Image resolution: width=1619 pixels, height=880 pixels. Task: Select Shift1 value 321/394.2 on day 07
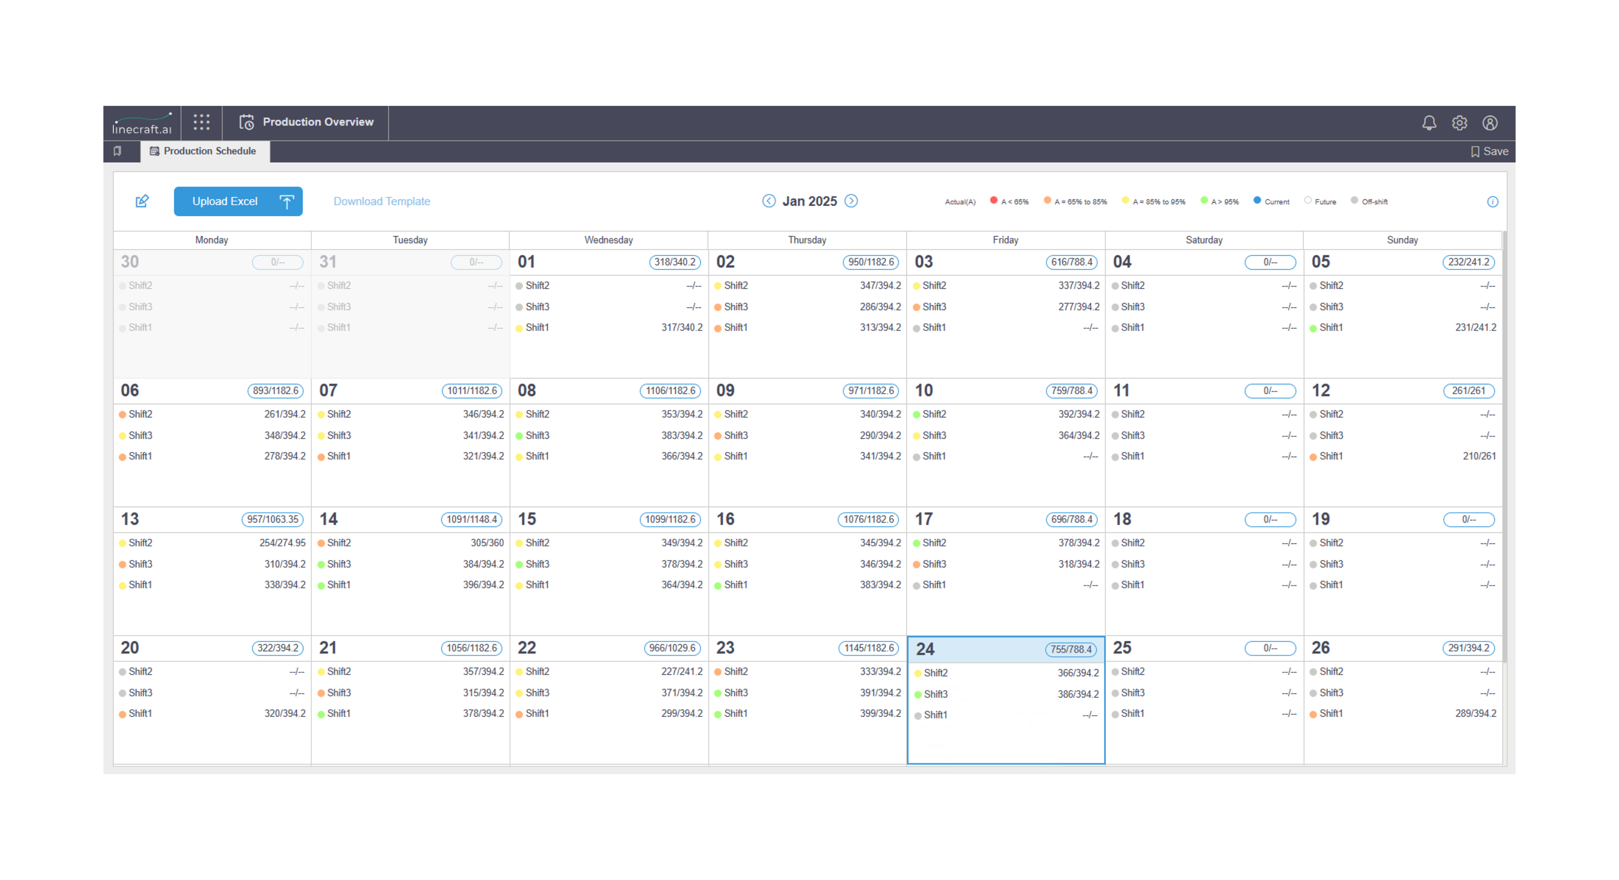point(483,456)
